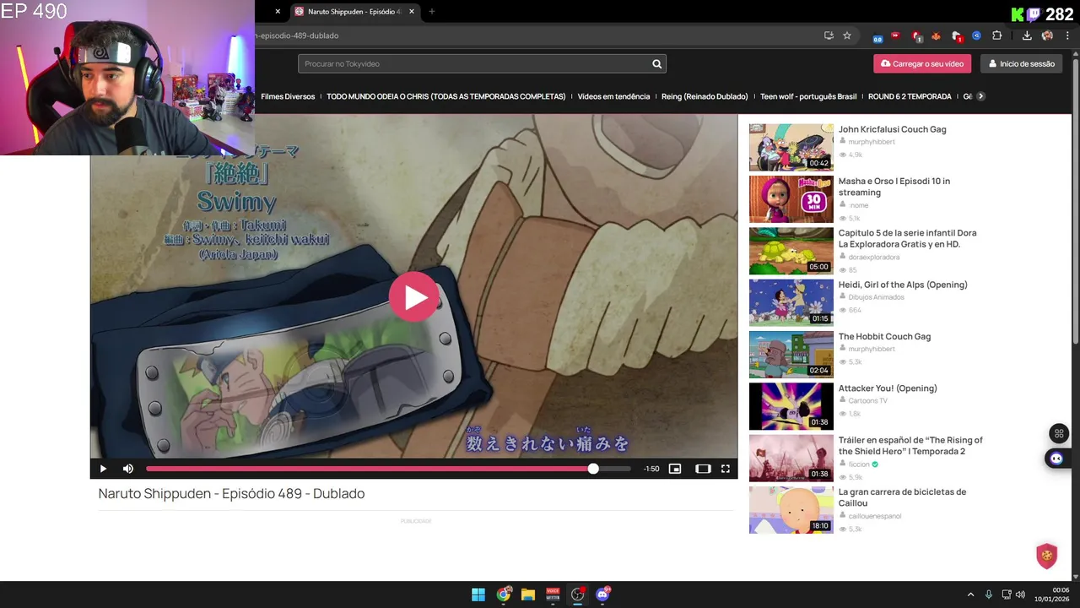Open Extensions puzzle-piece menu
This screenshot has height=608, width=1080.
pos(996,35)
